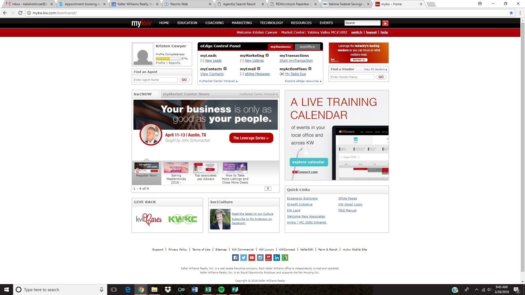Show hidden system tray icons
The height and width of the screenshot is (295, 525).
[477, 290]
